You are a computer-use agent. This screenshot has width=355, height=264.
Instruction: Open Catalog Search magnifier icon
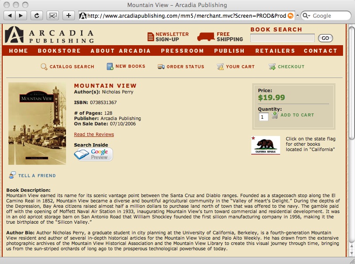click(x=44, y=67)
